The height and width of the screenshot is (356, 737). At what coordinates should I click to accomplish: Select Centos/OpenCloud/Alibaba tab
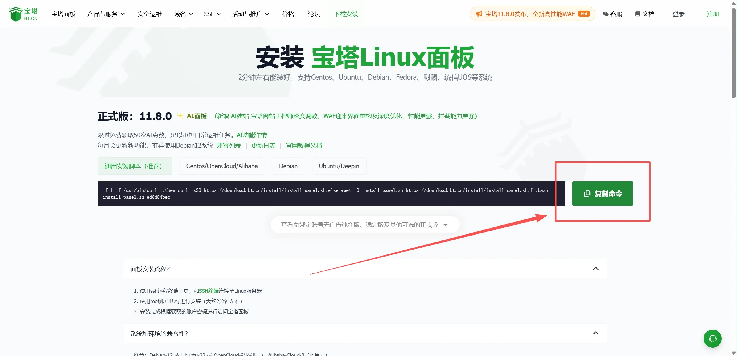(222, 166)
